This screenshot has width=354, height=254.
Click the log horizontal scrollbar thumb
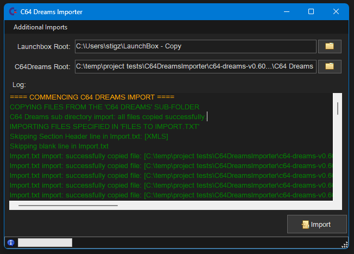68,206
